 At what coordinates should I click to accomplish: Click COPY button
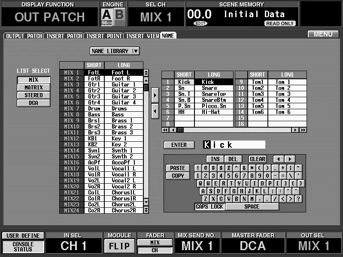coord(178,176)
